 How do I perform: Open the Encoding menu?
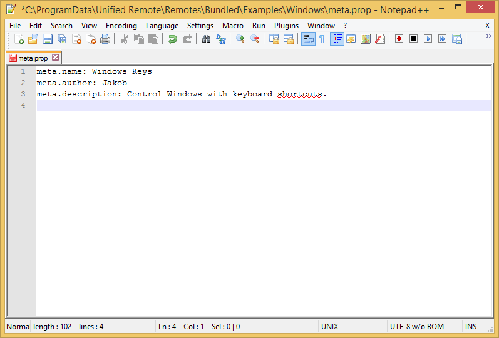[x=121, y=26]
